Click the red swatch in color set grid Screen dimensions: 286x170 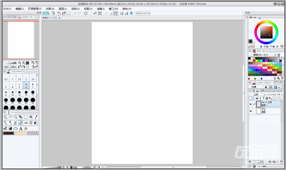click(254, 61)
